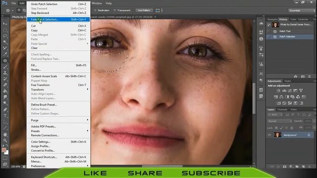Click the Background layer thumbnail
This screenshot has height=178, width=317.
277,135
